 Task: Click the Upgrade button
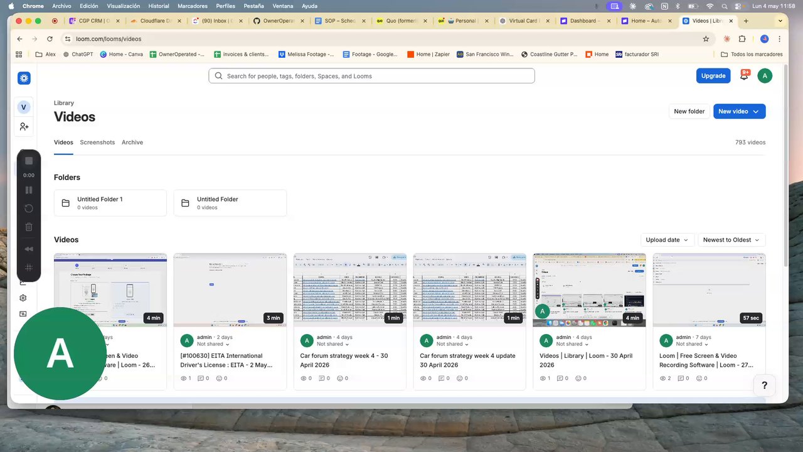(713, 76)
